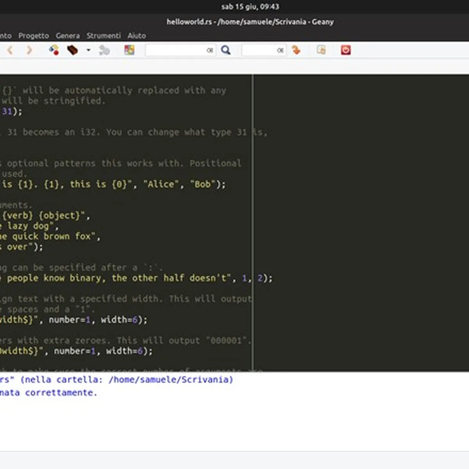Open the build dropdown arrow
Image resolution: width=469 pixels, height=469 pixels.
click(x=88, y=50)
